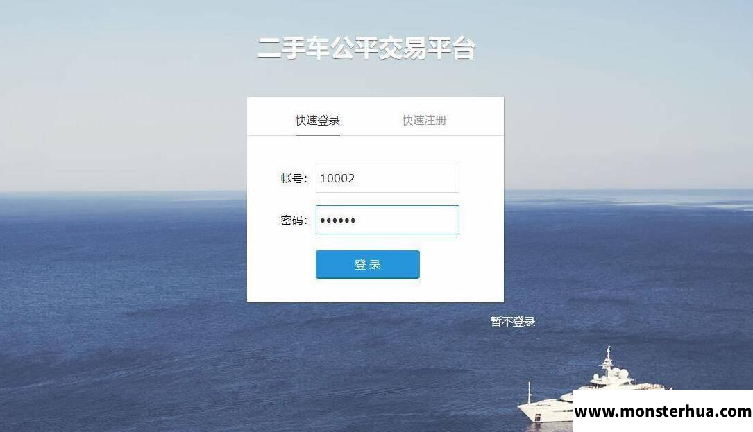Viewport: 753px width, 432px height.
Task: Click the blue 登录 button
Action: tap(367, 264)
